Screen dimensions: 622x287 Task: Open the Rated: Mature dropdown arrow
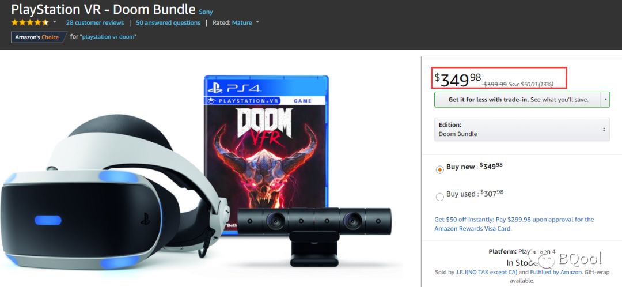point(257,22)
